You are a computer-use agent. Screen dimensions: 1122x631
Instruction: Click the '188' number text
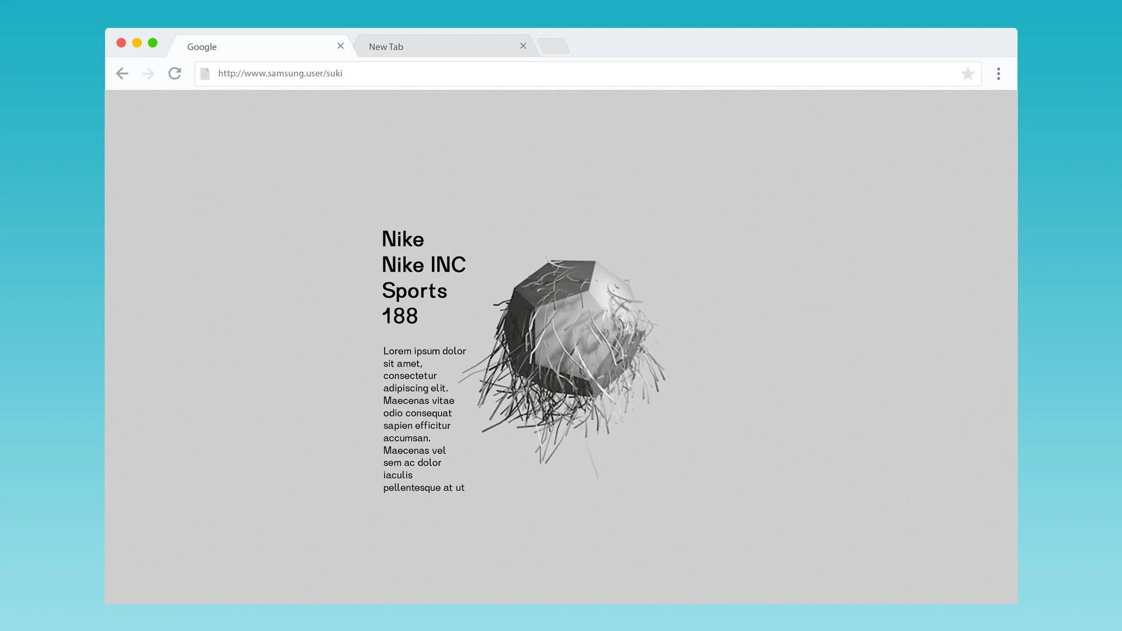pos(400,316)
